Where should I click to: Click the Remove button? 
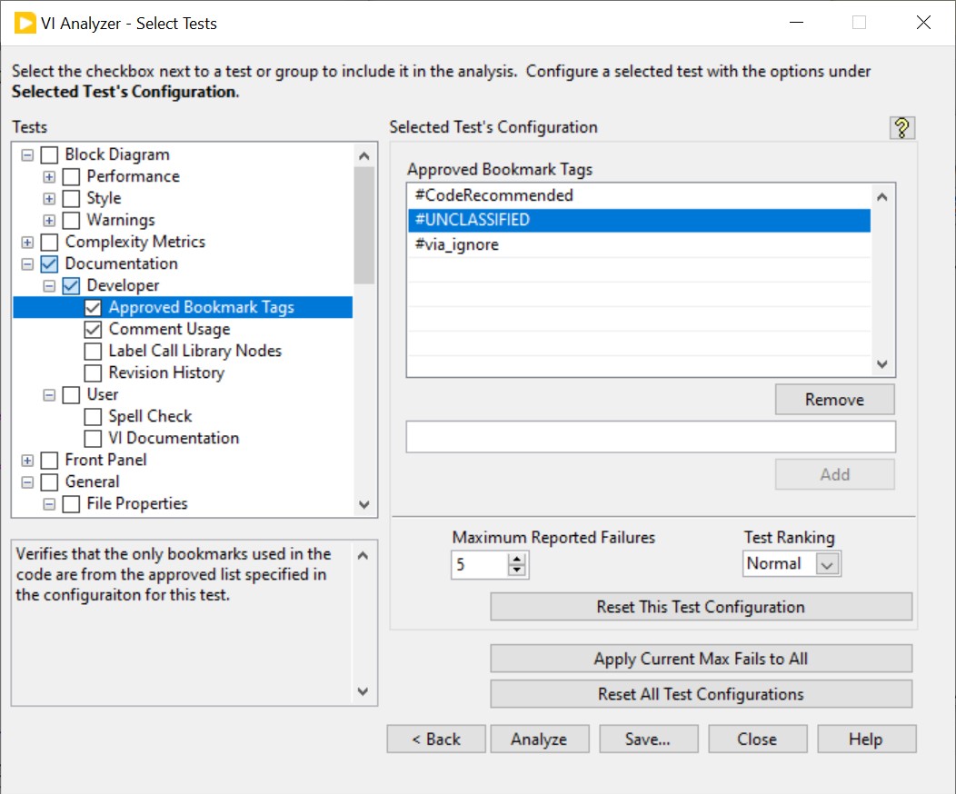(x=834, y=399)
